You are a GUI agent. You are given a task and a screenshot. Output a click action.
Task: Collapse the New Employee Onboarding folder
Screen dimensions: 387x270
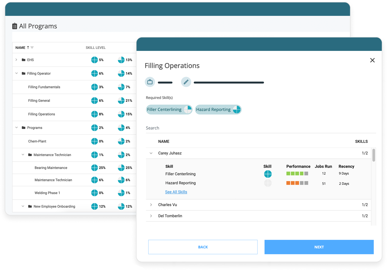click(x=23, y=206)
